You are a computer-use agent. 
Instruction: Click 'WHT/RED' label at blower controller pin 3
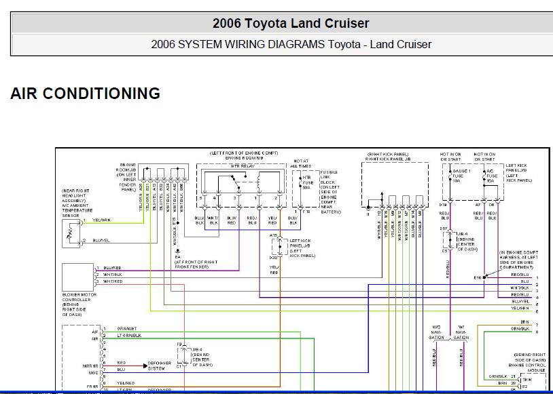[x=113, y=281]
